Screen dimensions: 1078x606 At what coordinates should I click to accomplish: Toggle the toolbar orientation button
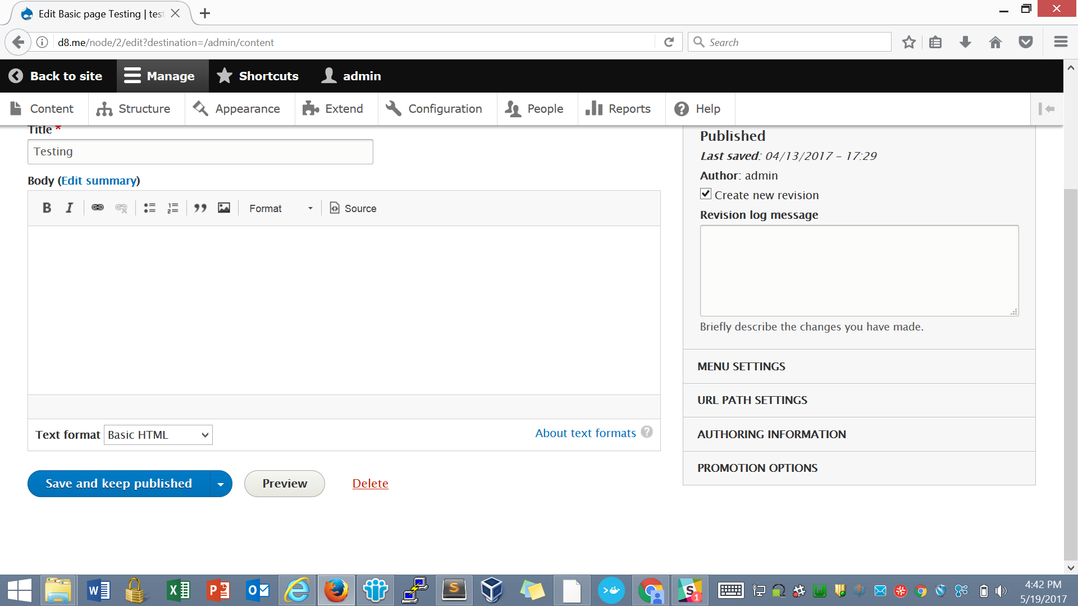point(1047,109)
